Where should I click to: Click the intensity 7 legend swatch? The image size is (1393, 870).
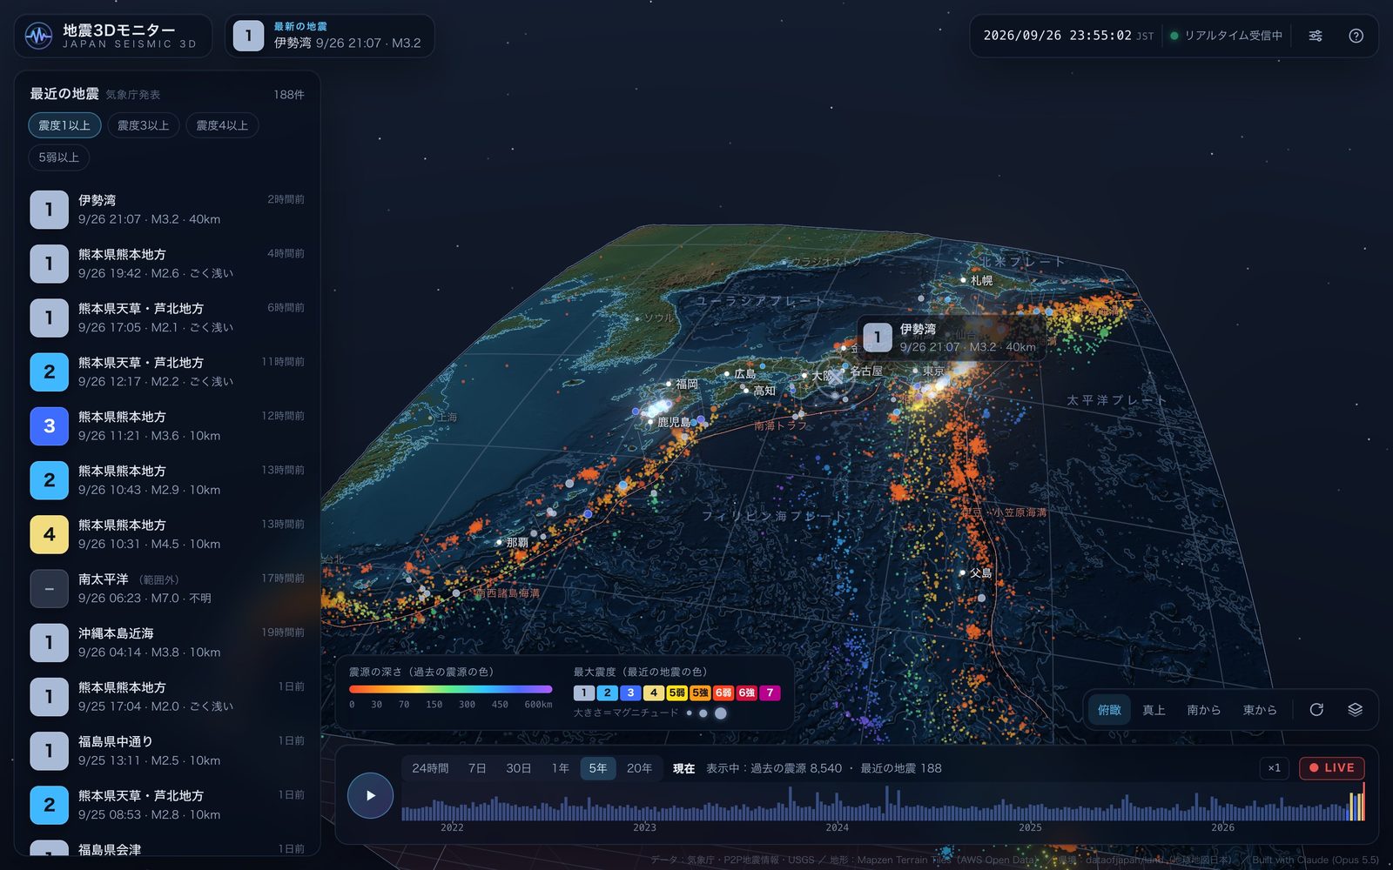point(770,693)
